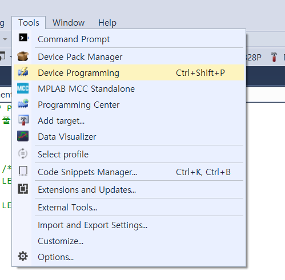Open the Window menu
The height and width of the screenshot is (280, 285).
click(x=69, y=23)
